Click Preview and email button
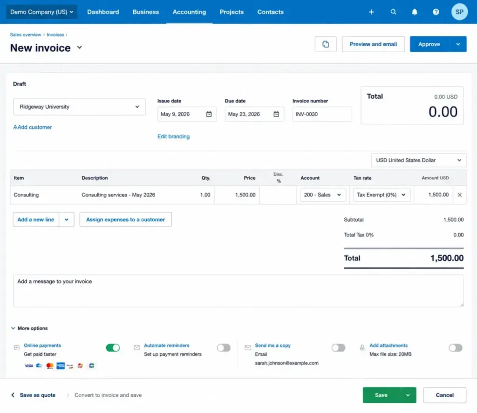 373,44
